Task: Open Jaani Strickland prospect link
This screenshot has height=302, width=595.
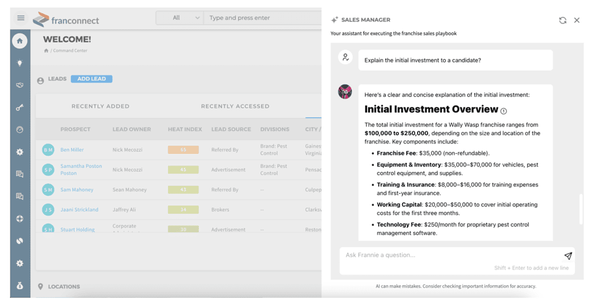Action: click(x=79, y=210)
